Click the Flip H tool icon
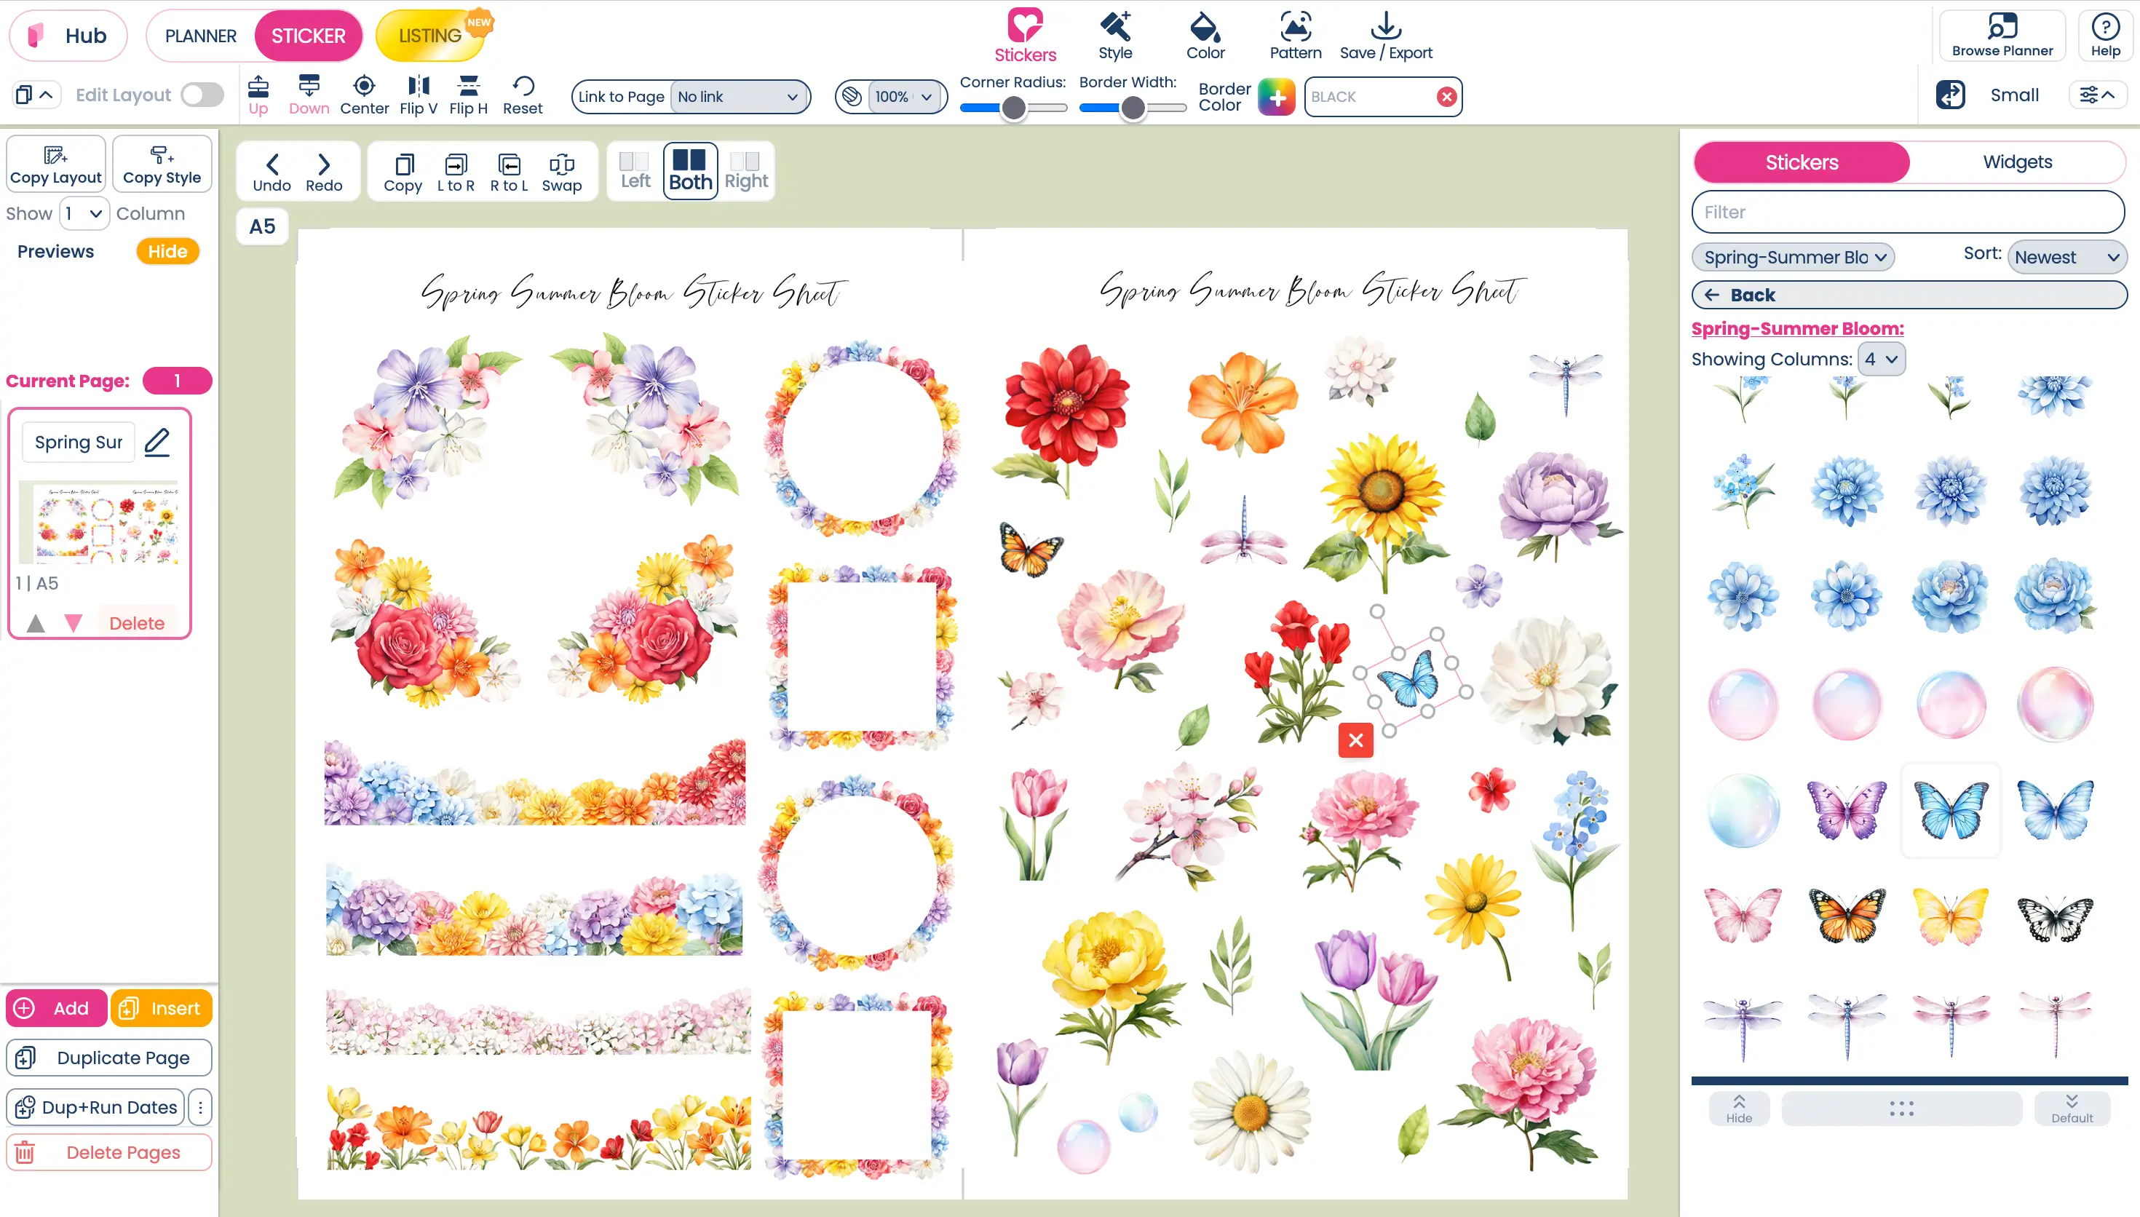2140x1217 pixels. (x=468, y=86)
